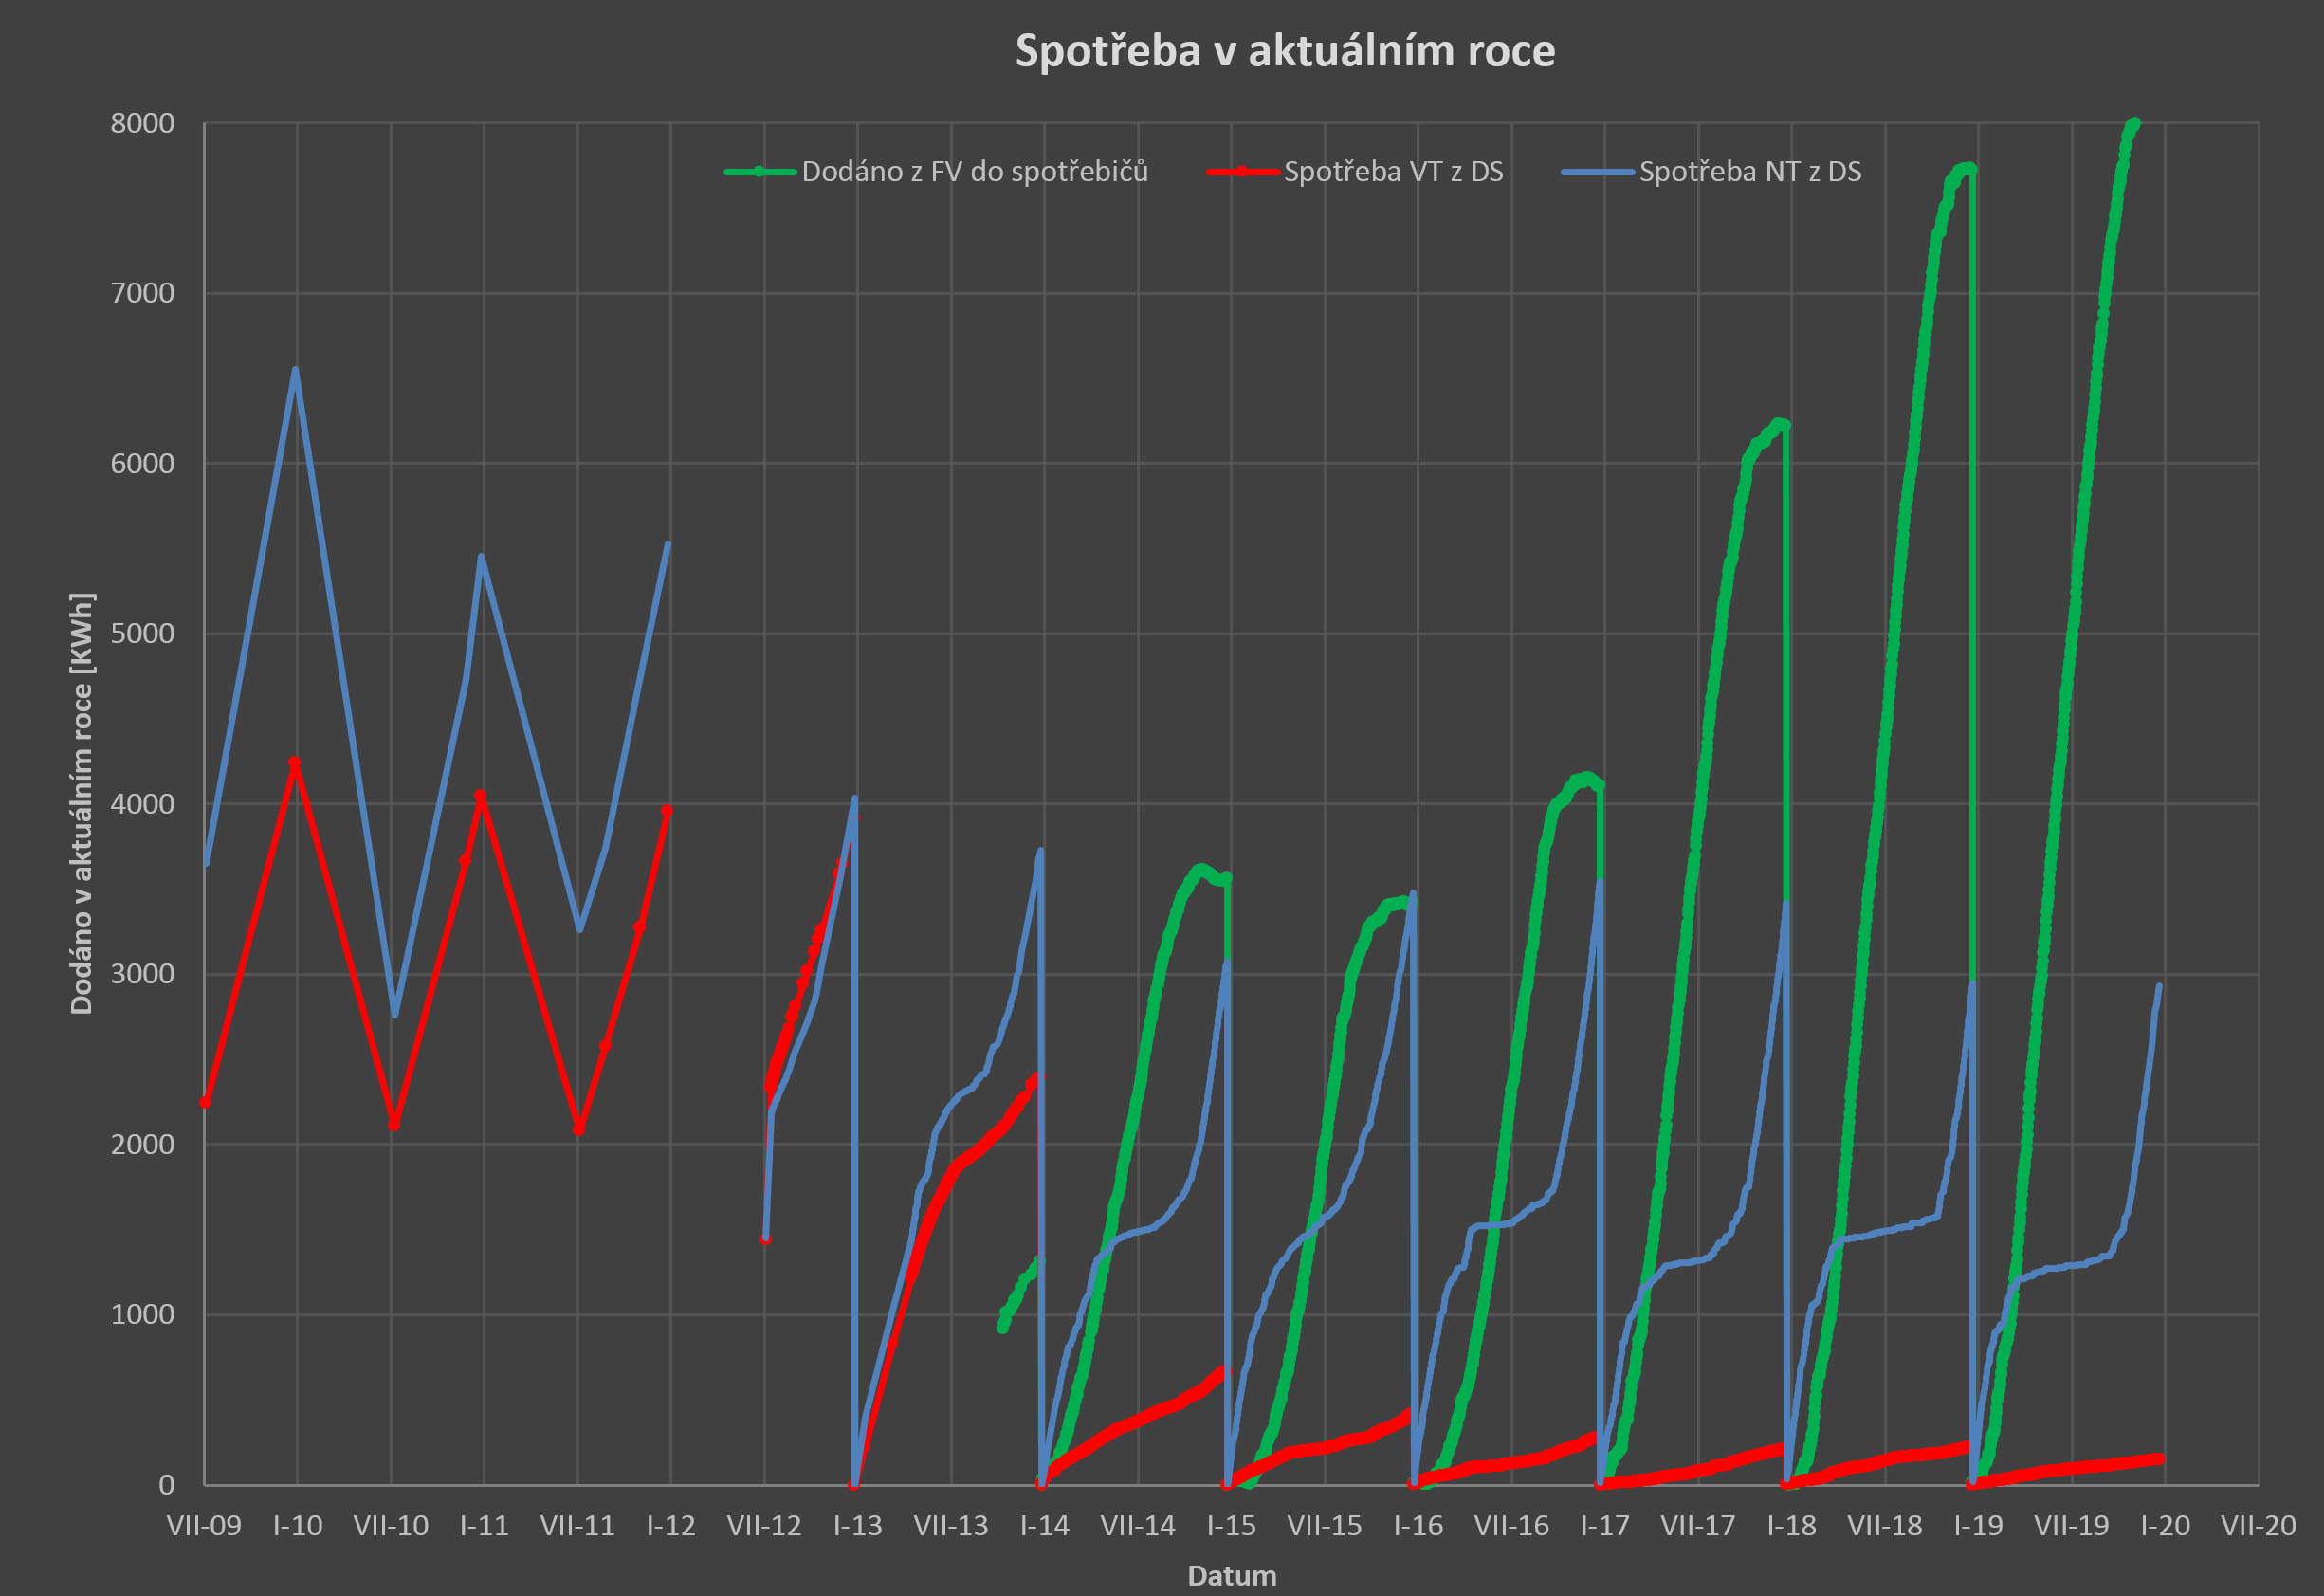This screenshot has width=2324, height=1596.
Task: Click the green legend line marker
Action: click(759, 172)
